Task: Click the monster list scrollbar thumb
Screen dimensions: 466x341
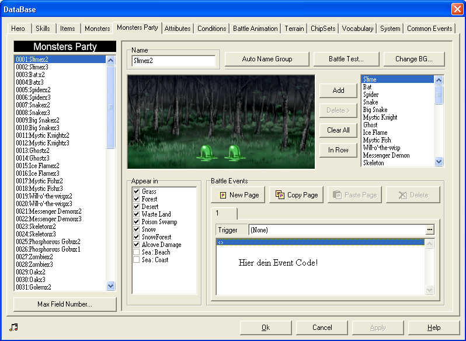Action: click(x=439, y=95)
